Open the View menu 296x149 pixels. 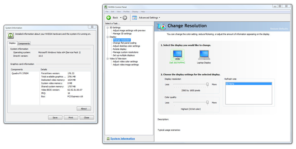point(119,12)
